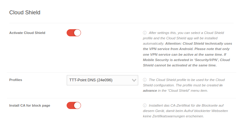Click 'VPN service from Android' phrase
Image resolution: width=243 pixels, height=123 pixels.
[x=164, y=49]
